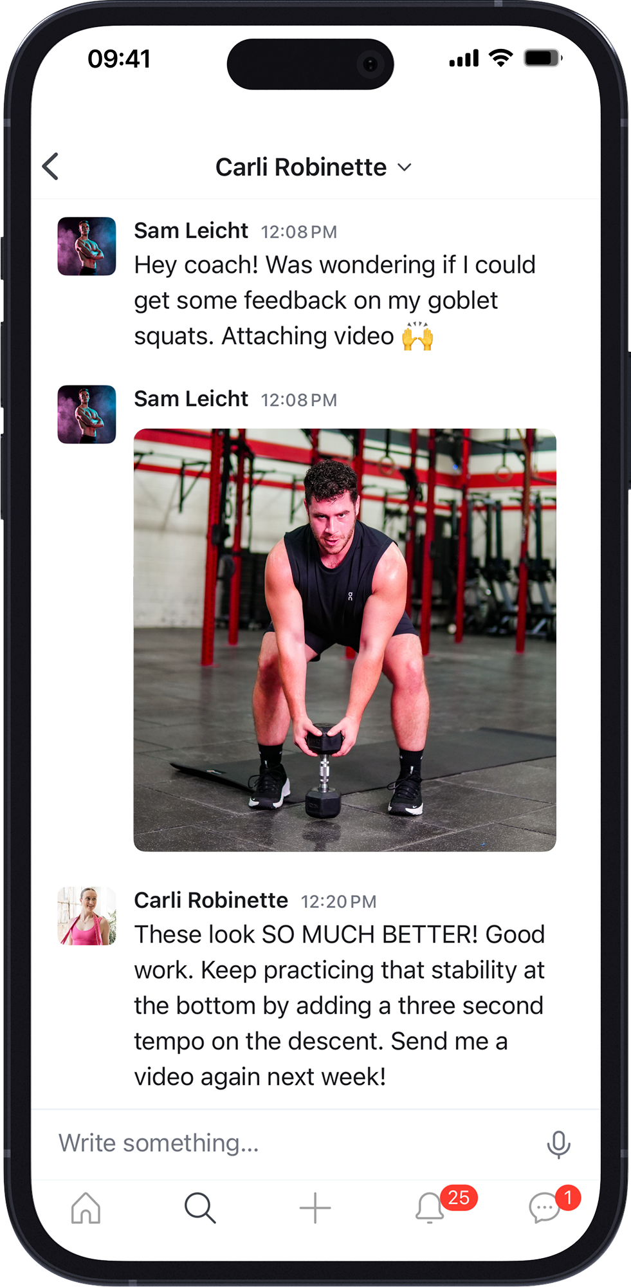
Task: Select Carli's 'These look SO MUCH BETTER' message
Action: 340,1005
